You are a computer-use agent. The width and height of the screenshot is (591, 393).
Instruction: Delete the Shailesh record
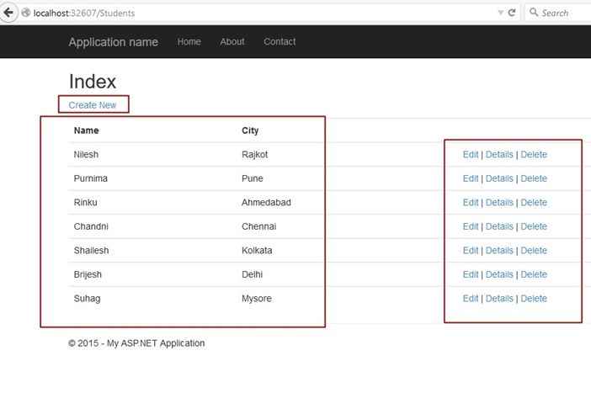tap(534, 251)
